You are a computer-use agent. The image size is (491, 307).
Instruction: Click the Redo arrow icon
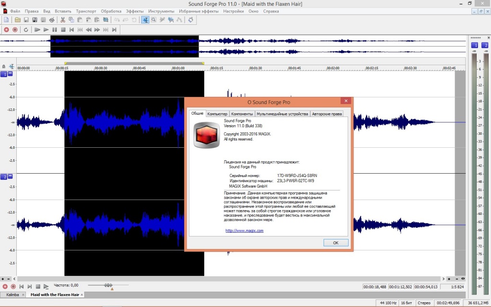point(125,20)
